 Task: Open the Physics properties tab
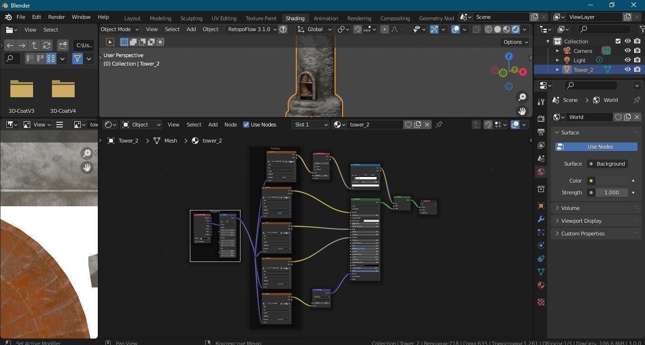tap(541, 245)
